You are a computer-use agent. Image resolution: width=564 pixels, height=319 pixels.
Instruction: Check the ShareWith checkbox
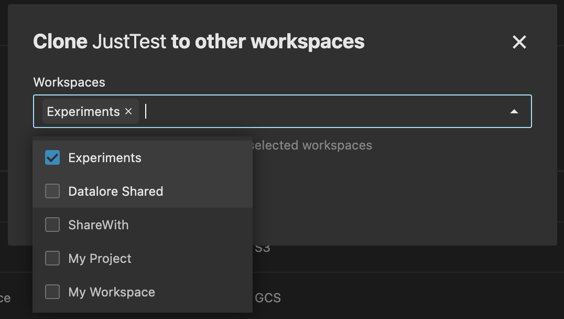pyautogui.click(x=52, y=225)
